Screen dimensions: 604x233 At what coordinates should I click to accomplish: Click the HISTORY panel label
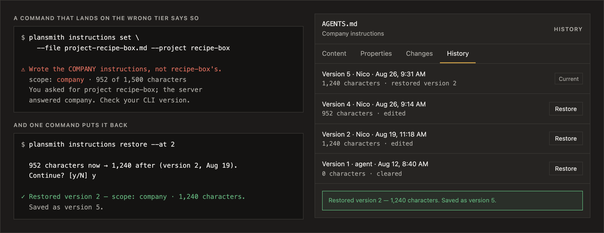568,29
